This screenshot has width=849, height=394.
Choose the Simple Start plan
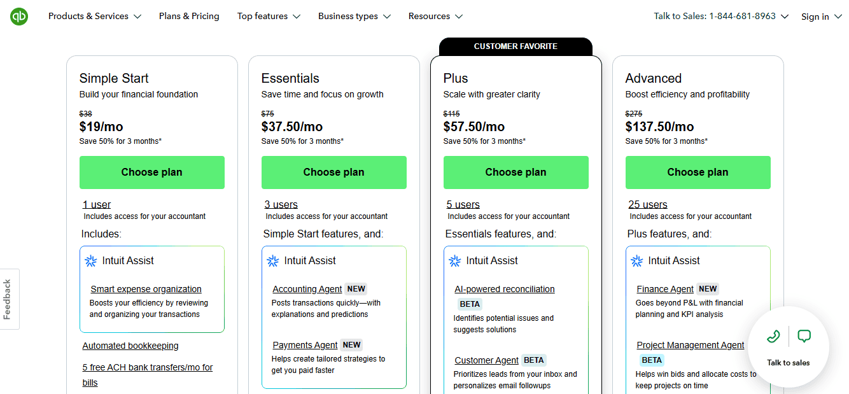151,172
